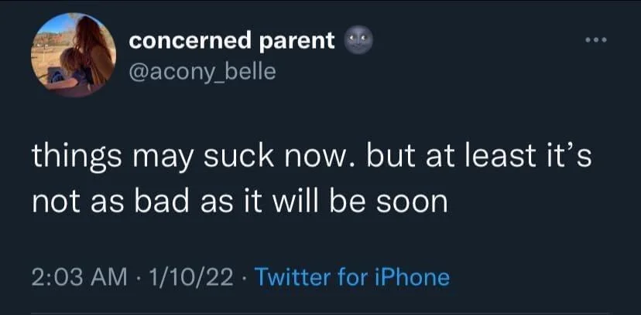Click the word "least" in the tweet
Screen dimensions: 641x315
tap(505, 157)
